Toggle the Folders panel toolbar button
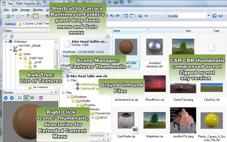The image size is (227, 142). click(36, 16)
